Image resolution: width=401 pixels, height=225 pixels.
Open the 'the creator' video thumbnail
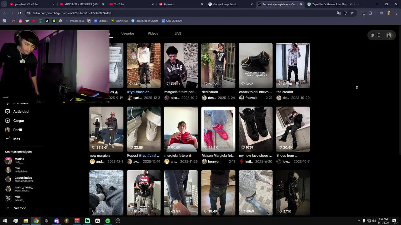click(293, 65)
